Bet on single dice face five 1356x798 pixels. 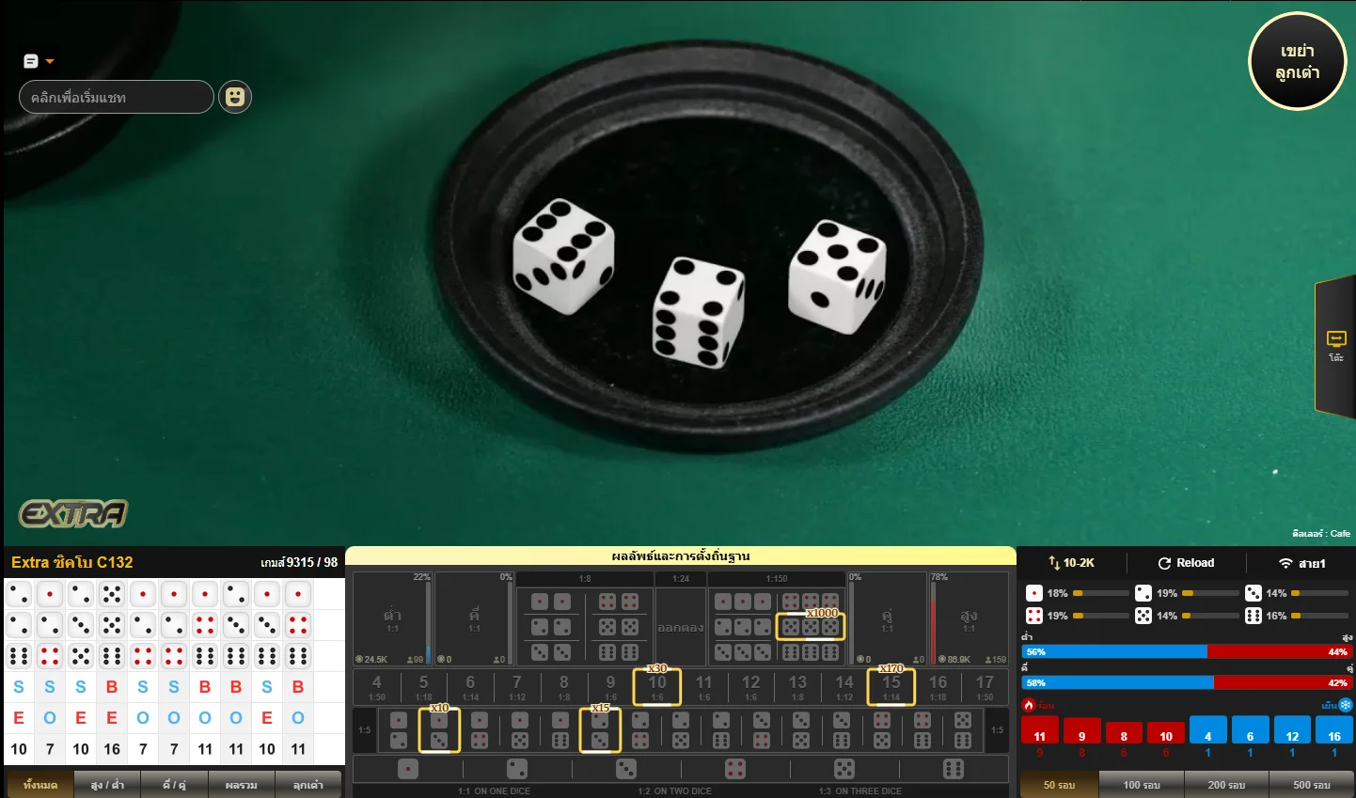point(844,769)
